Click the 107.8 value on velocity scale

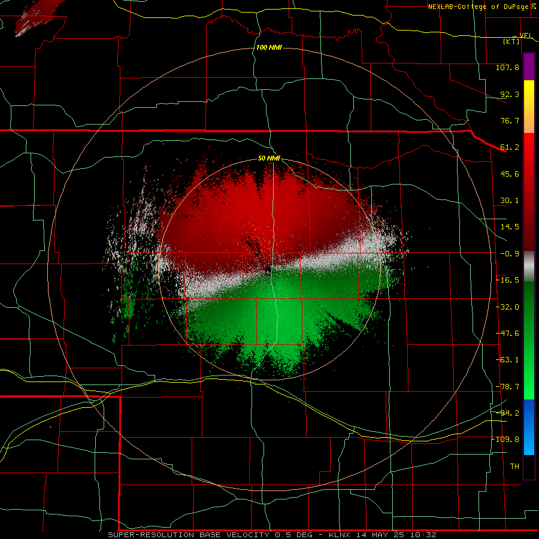tap(507, 67)
